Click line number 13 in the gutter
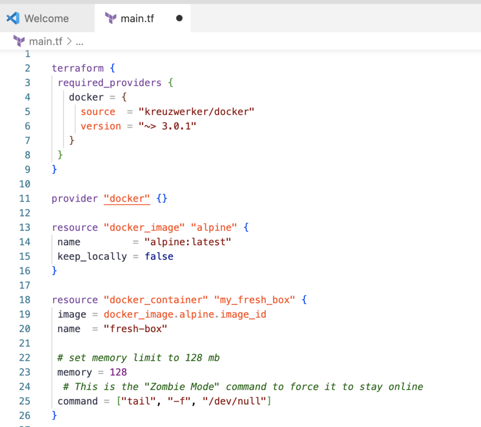481x427 pixels. click(x=24, y=227)
